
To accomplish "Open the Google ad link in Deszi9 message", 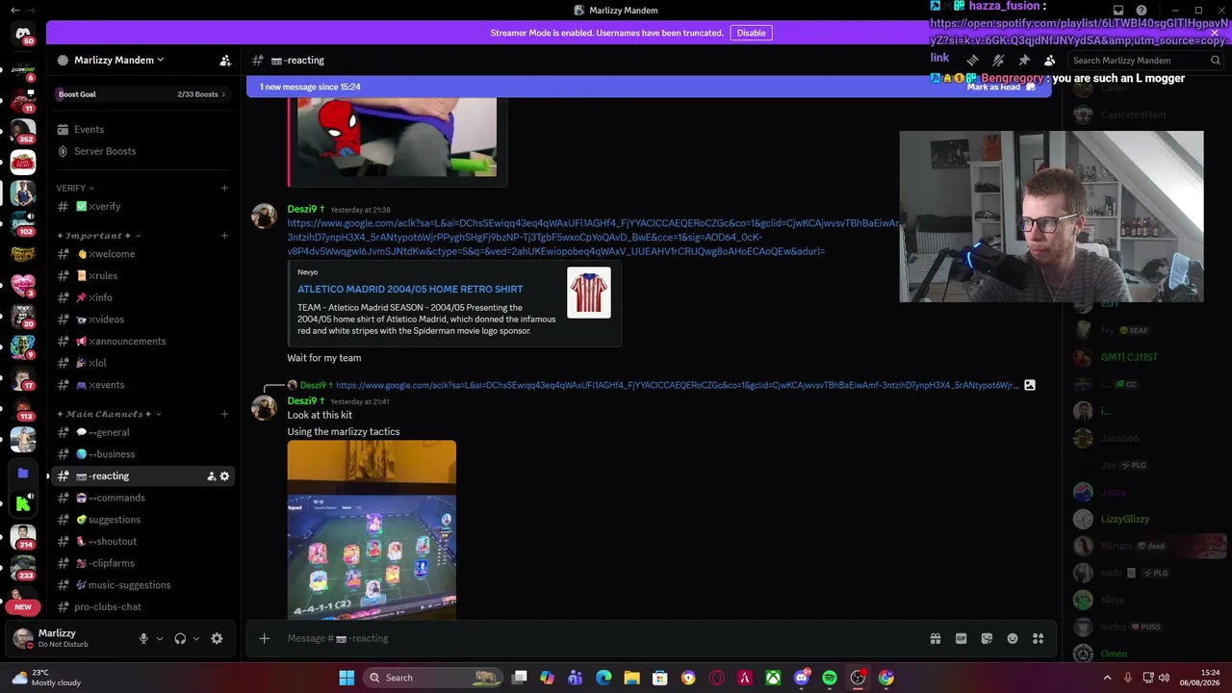I will 594,237.
